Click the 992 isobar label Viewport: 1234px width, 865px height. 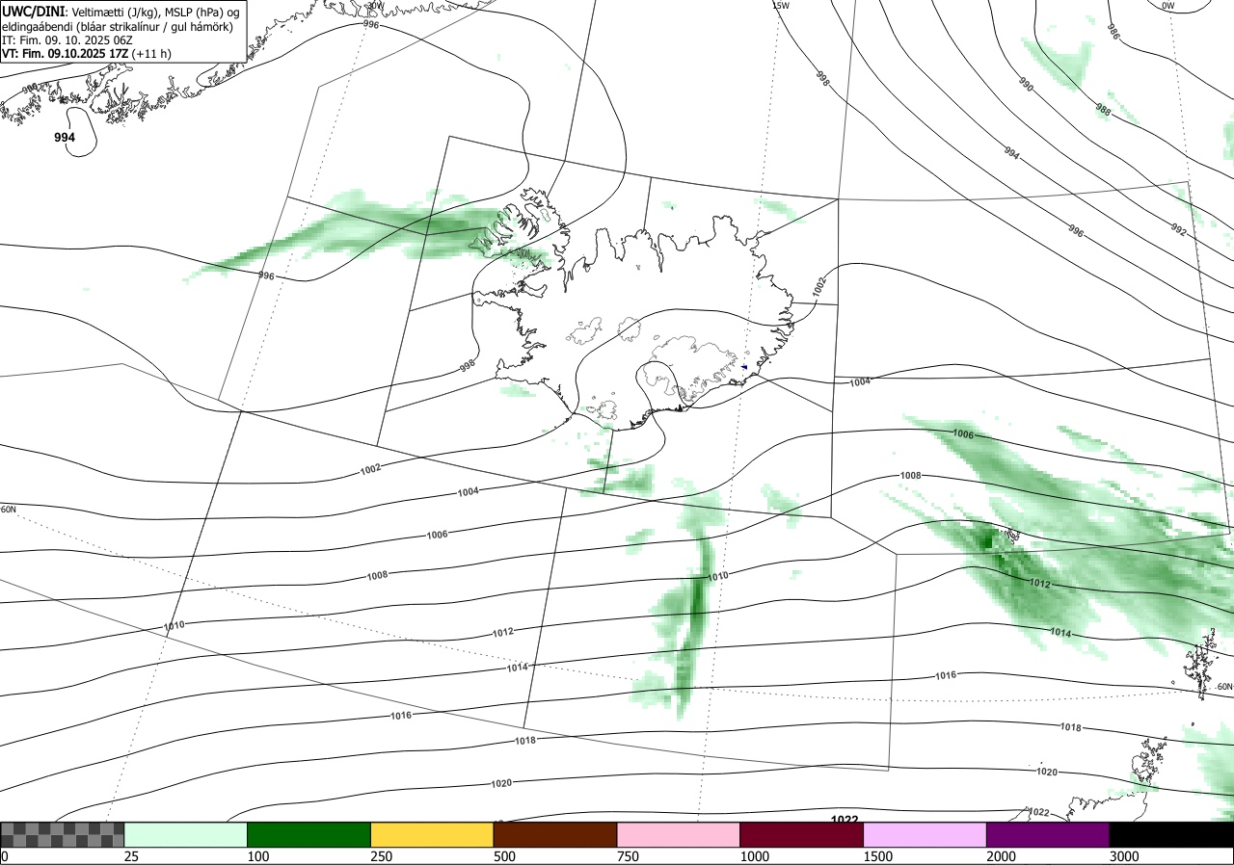coord(1178,229)
